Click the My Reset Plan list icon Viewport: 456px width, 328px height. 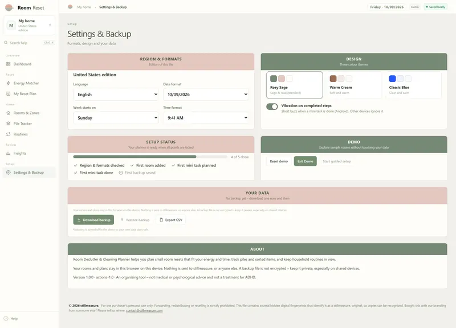[8, 94]
